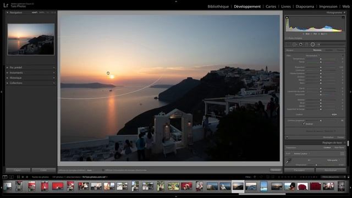Toggle the selected mask overlay checkbox
Viewport: 352px width, 198px height.
pos(103,170)
